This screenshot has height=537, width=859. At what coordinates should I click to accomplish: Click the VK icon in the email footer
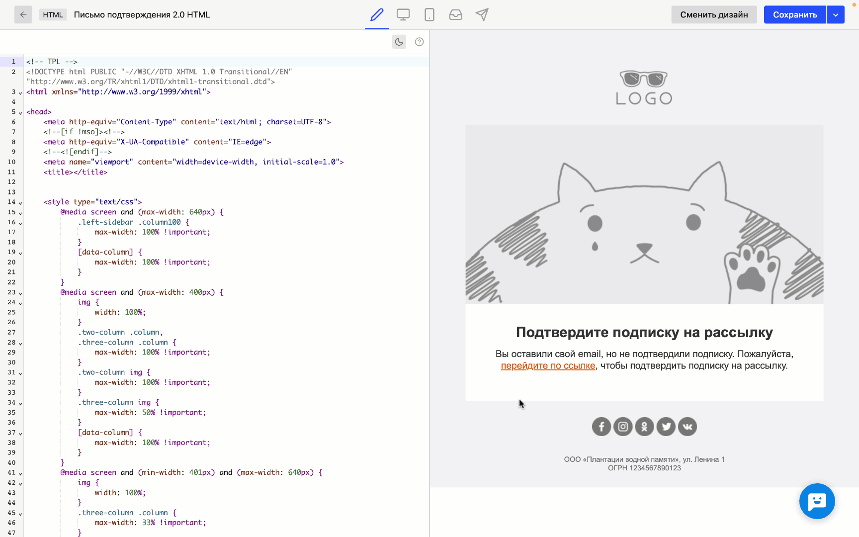(687, 426)
